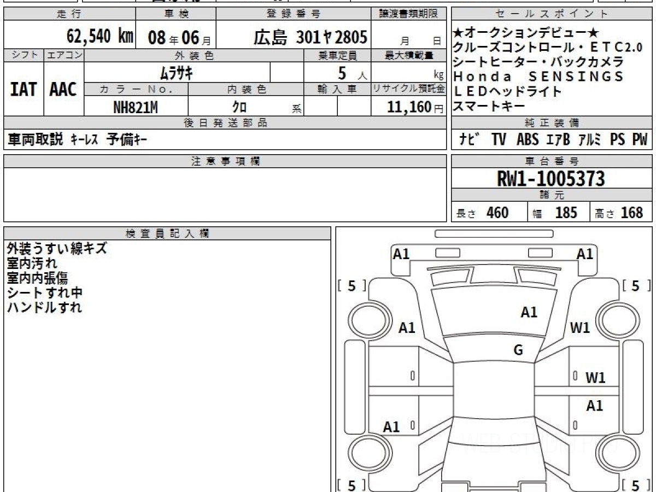Click the length value "460"
This screenshot has width=656, height=492.
[497, 213]
